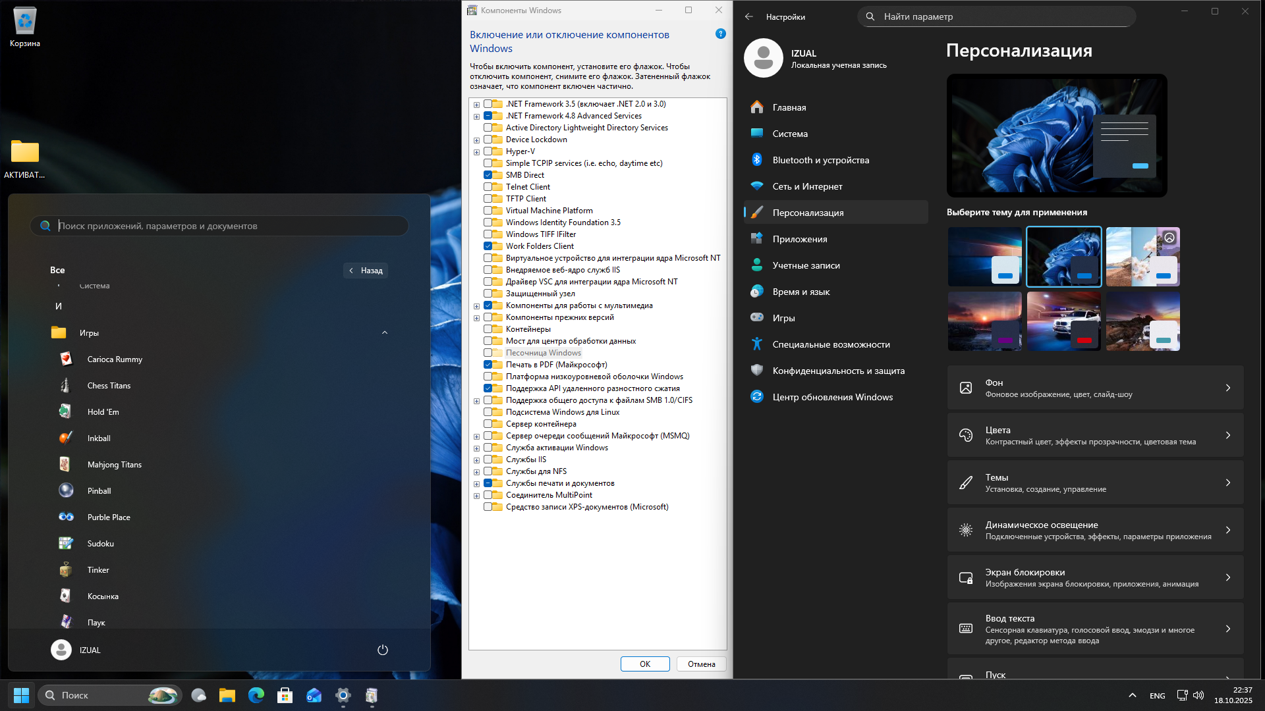Open Chess Titans game icon
Image resolution: width=1265 pixels, height=711 pixels.
(x=65, y=386)
